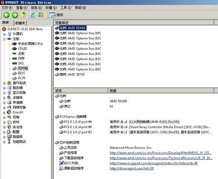Click the 软件 software icon in tree
218x179 pixels.
coord(9,122)
